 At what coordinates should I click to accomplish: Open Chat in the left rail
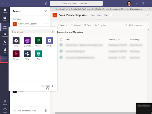pyautogui.click(x=5, y=19)
